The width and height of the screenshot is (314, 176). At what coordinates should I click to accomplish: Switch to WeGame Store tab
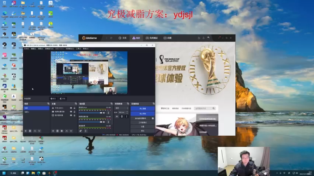click(x=136, y=38)
